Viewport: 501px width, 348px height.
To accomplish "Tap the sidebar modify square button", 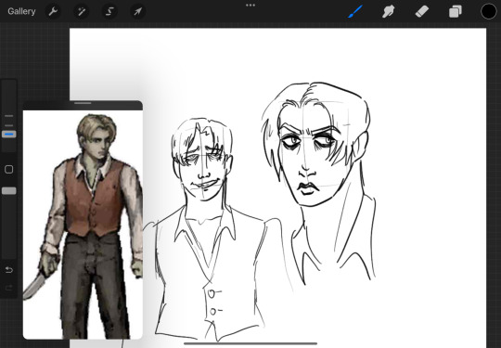I will coord(9,170).
